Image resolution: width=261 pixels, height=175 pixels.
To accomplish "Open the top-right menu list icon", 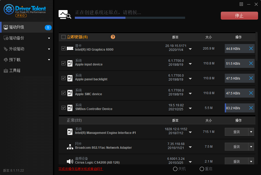I will click(241, 4).
